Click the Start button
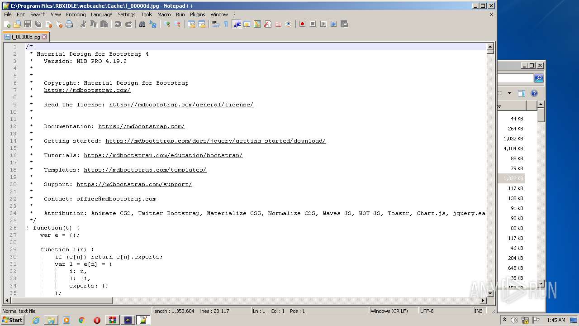This screenshot has width=579, height=326. click(x=13, y=320)
